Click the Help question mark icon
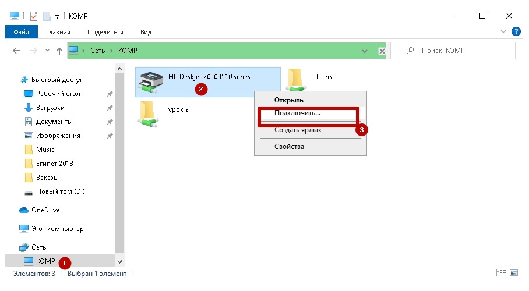This screenshot has width=529, height=291. click(x=516, y=31)
